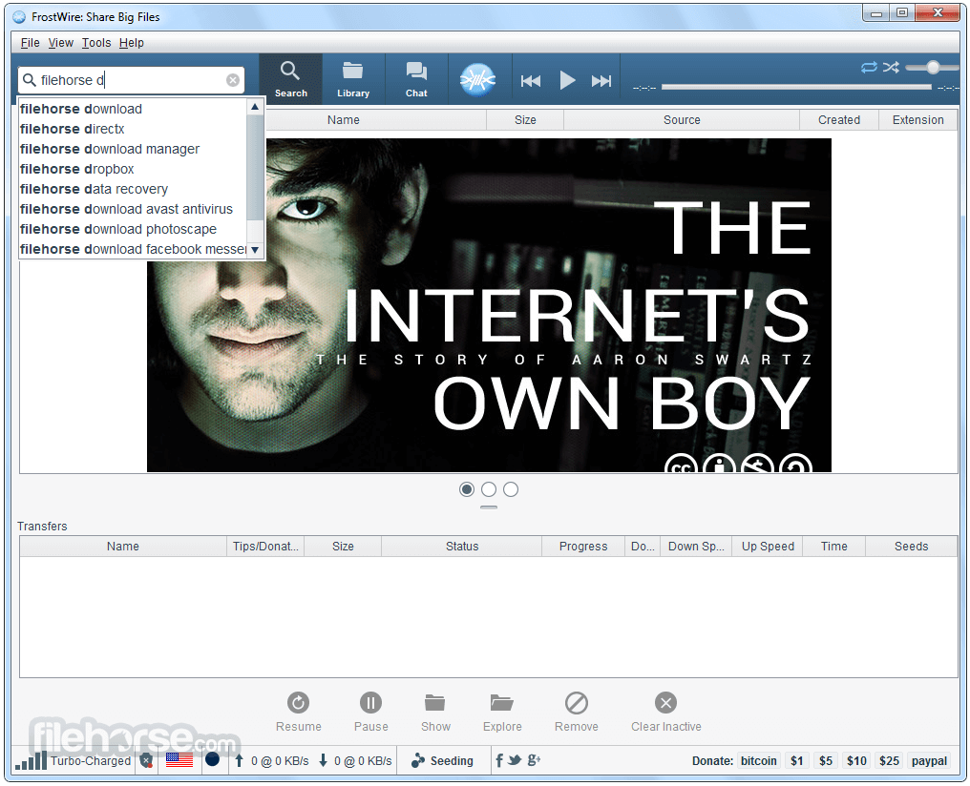The image size is (970, 786).
Task: Click the firewall shield status icon
Action: (147, 760)
